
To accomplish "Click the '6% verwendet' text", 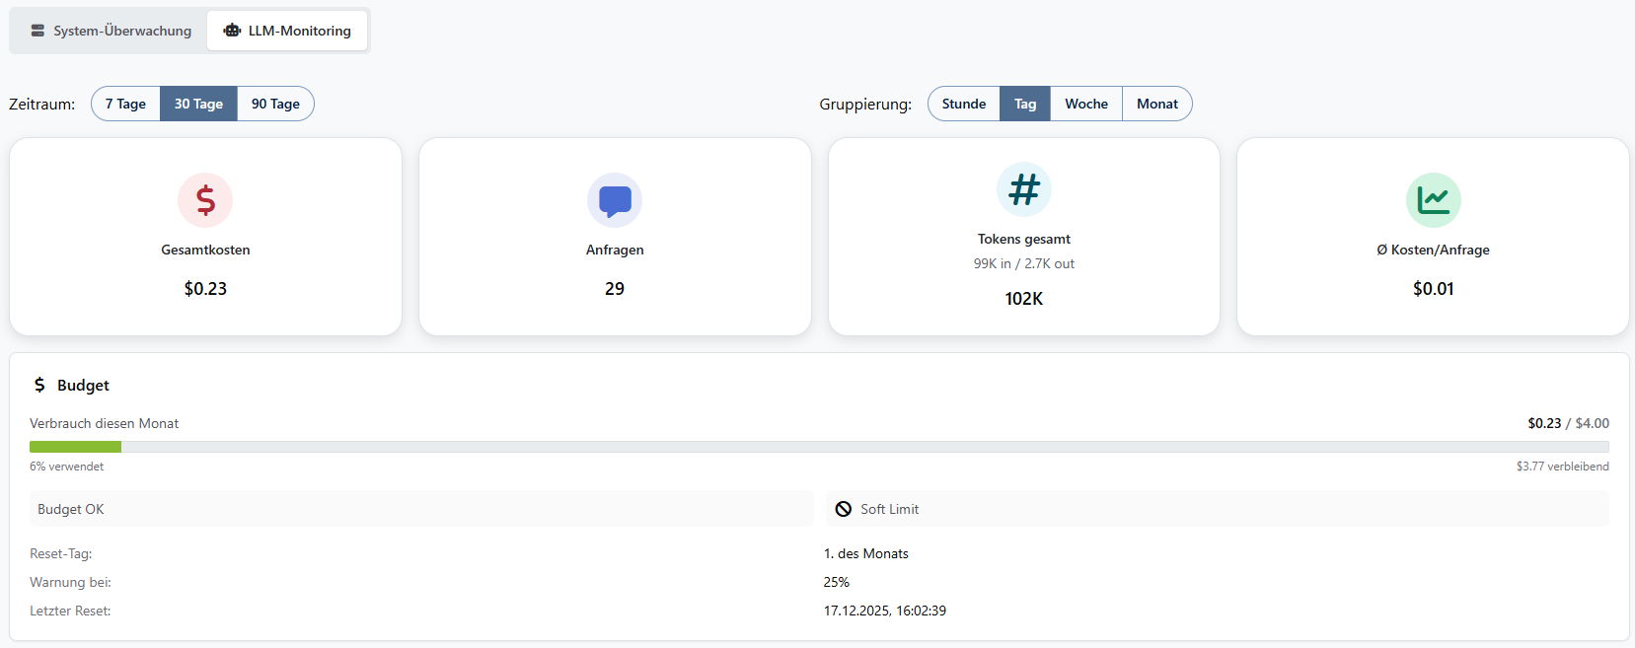I will click(66, 467).
